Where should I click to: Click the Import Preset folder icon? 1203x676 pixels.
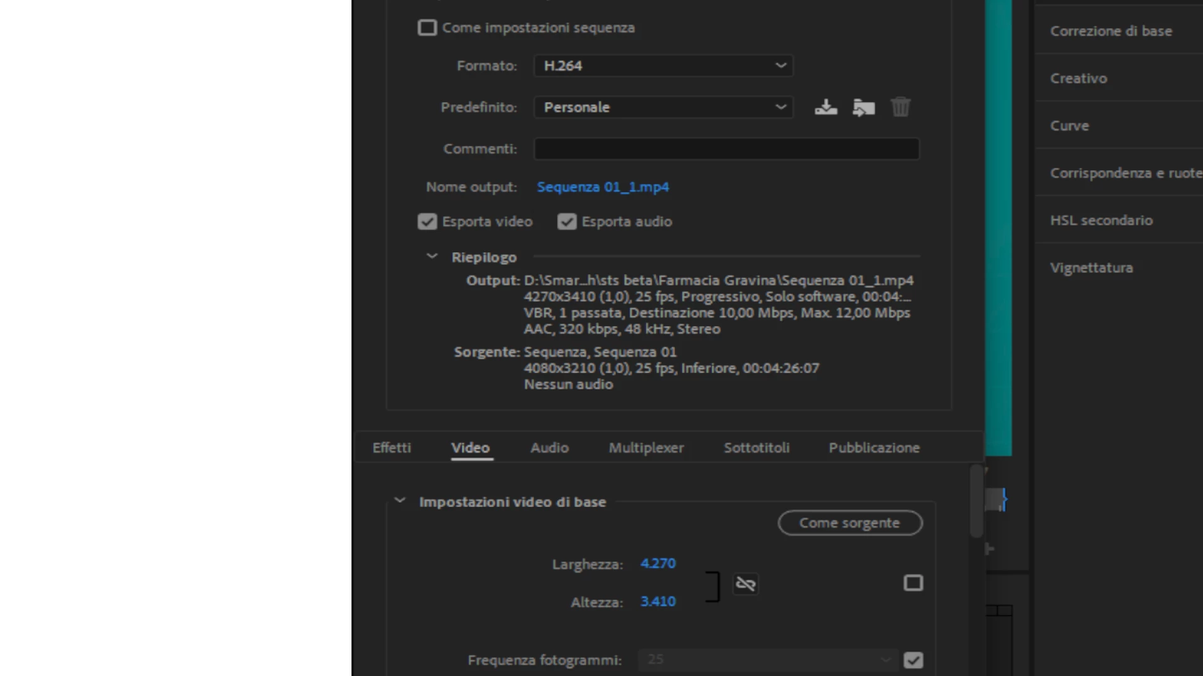(x=863, y=107)
